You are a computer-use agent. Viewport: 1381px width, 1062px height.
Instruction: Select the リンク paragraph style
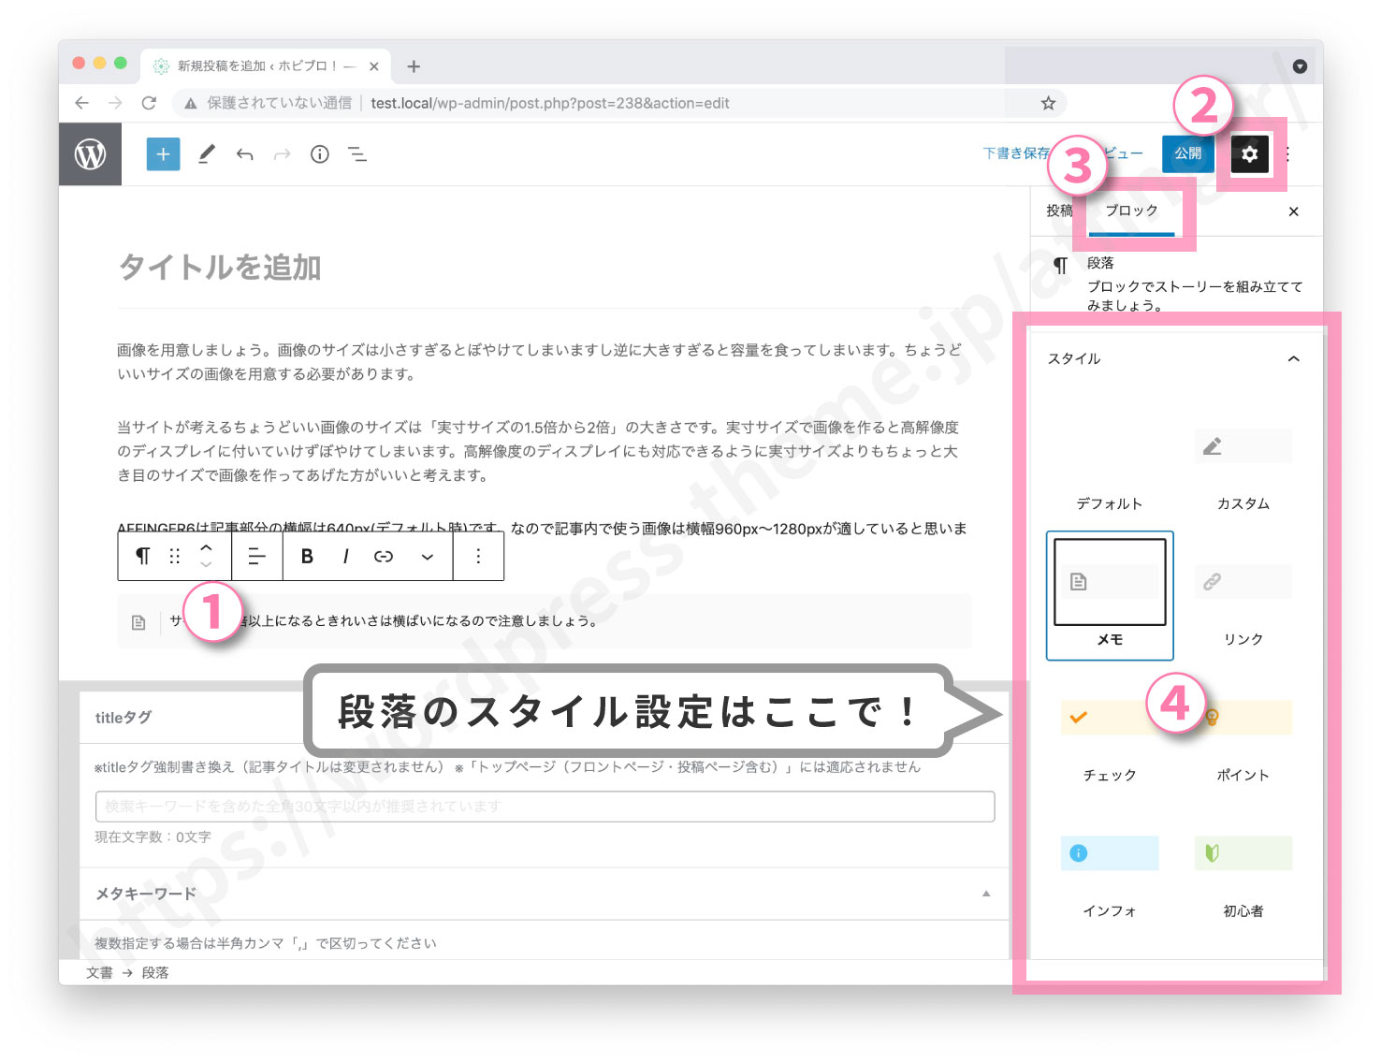(x=1243, y=596)
